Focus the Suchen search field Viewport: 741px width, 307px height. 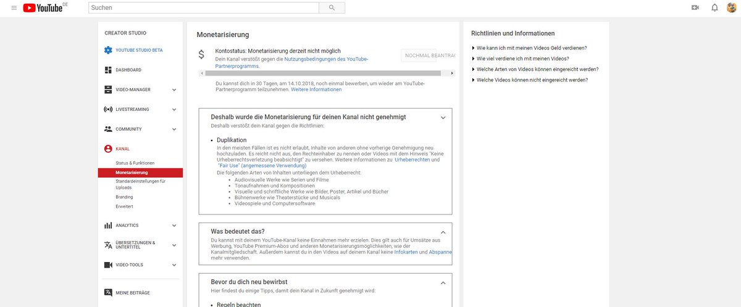coord(204,8)
